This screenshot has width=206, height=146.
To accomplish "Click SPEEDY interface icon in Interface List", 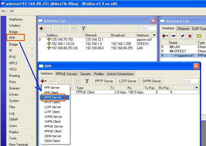I will [x=171, y=51].
